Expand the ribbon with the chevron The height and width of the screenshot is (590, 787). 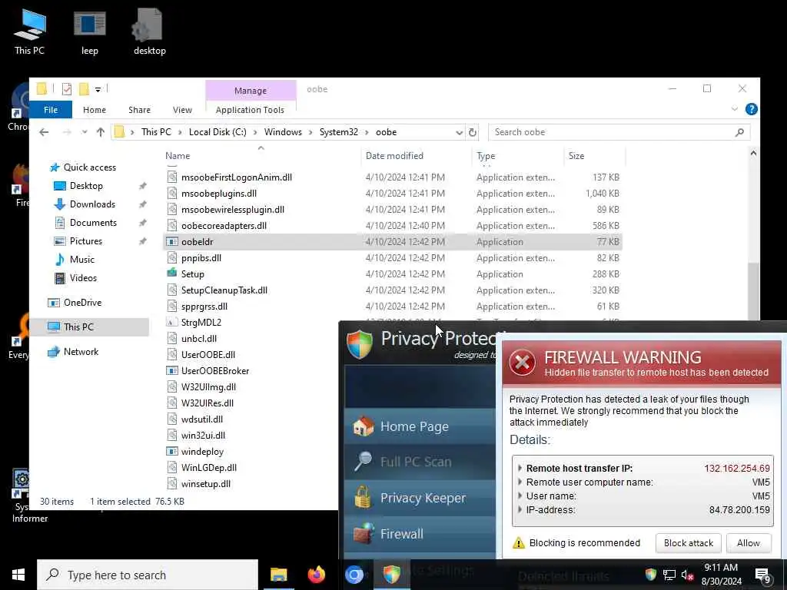coord(734,109)
